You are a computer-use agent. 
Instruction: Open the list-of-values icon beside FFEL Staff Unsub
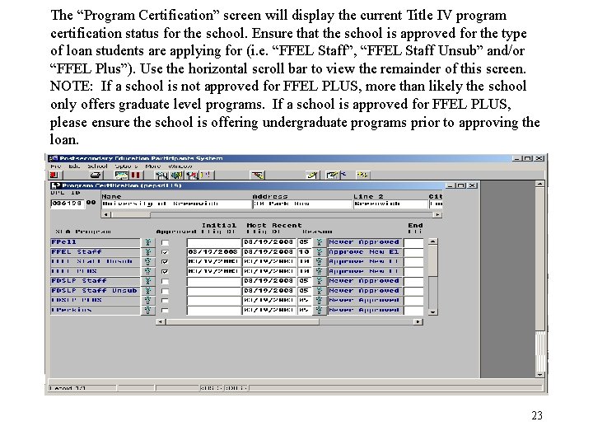coord(148,262)
